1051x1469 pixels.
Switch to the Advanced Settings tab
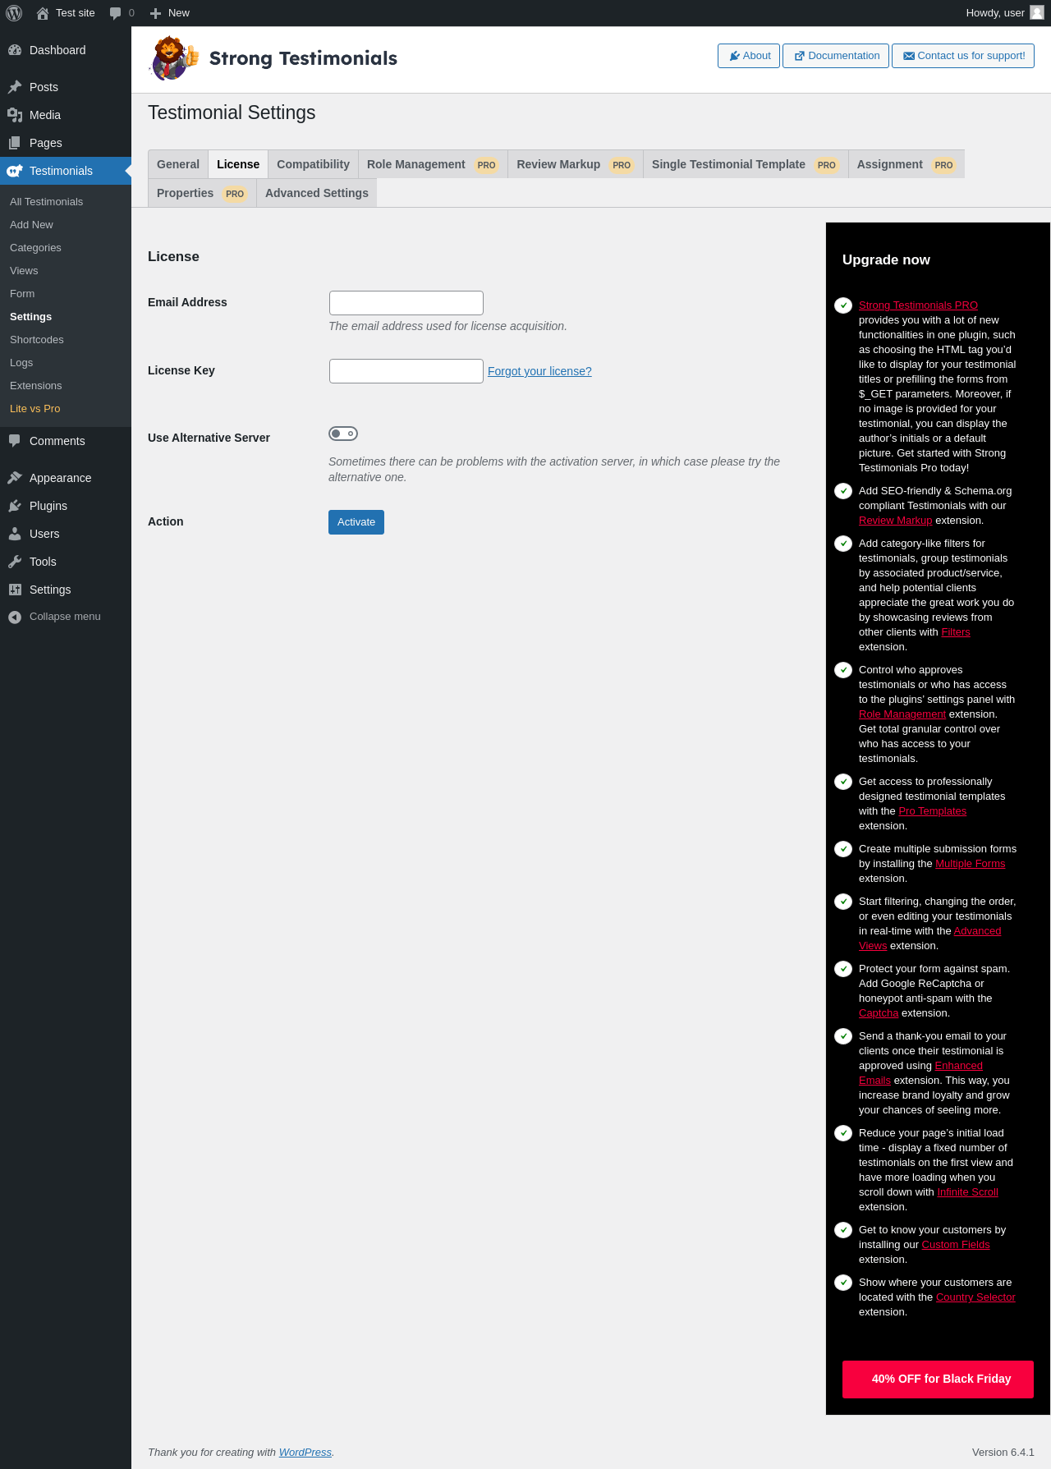coord(317,193)
